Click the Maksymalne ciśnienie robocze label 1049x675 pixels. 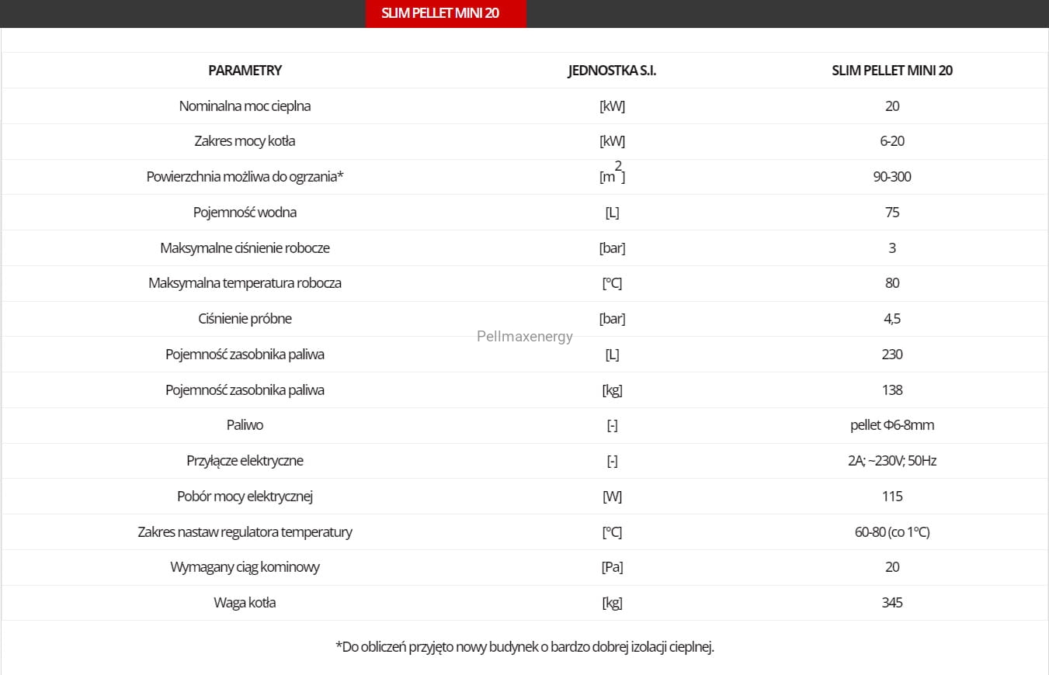(245, 248)
